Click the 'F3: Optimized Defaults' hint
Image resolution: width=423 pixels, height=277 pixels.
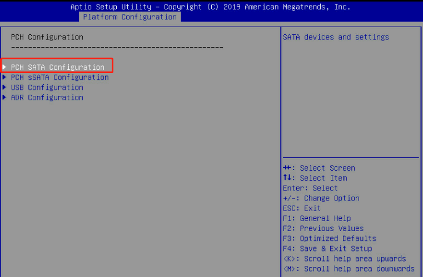330,239
